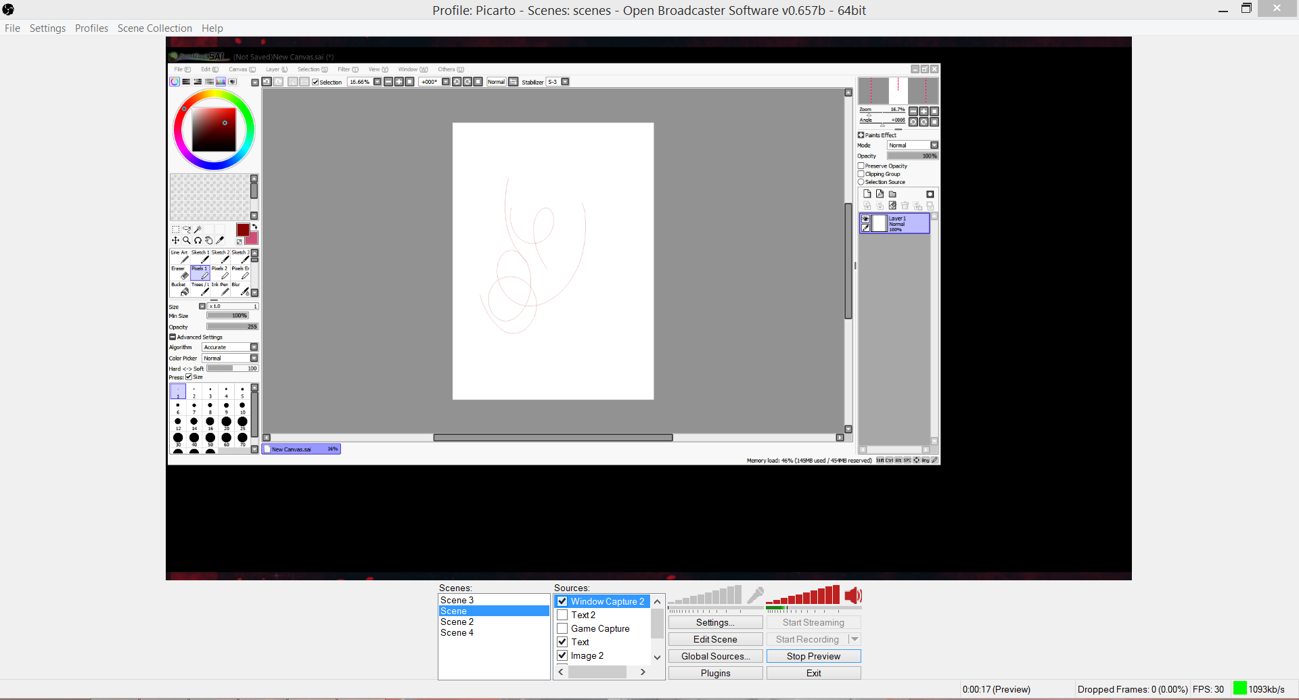The image size is (1299, 700).
Task: Open the rotation angle dropdown in SAI
Action: click(446, 82)
